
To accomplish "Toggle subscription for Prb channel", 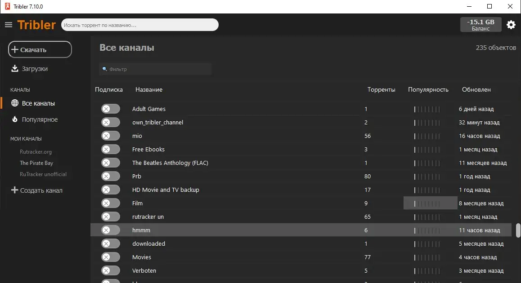I will pos(111,176).
